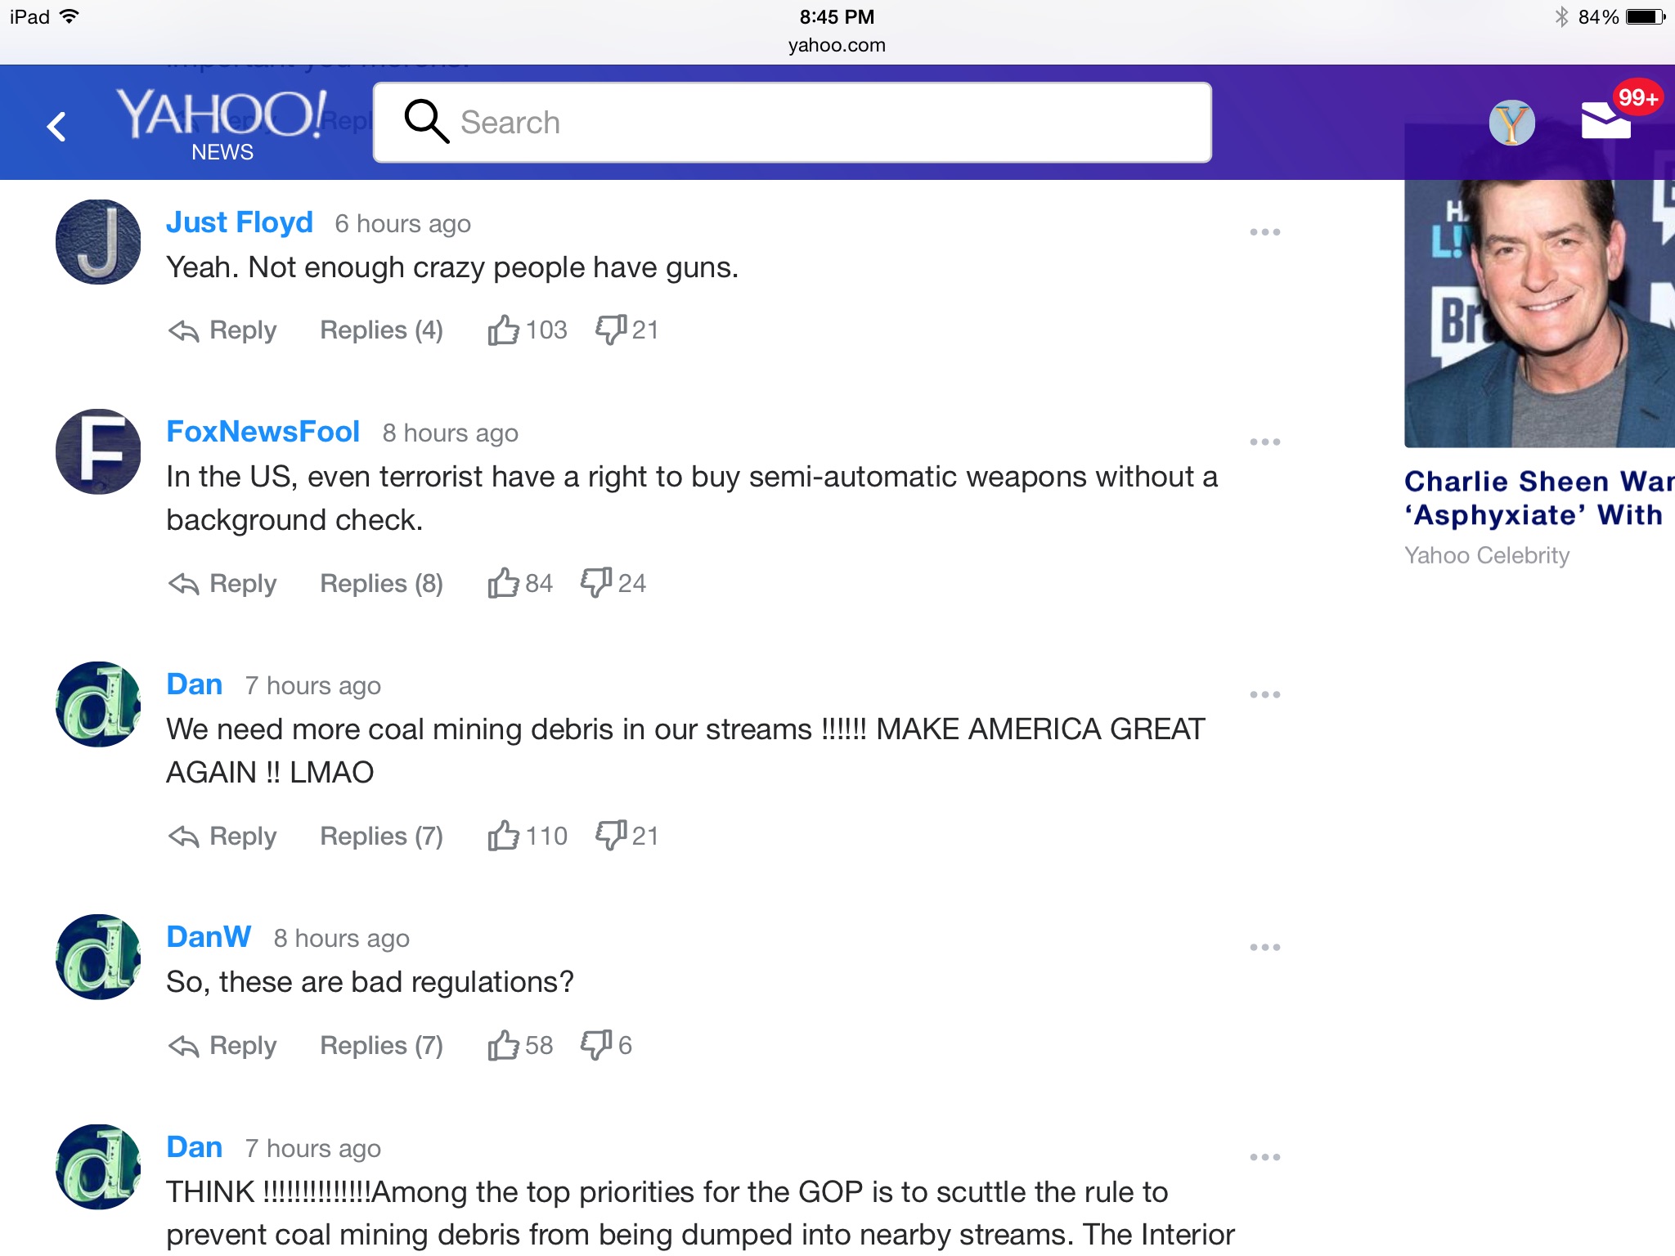This screenshot has height=1256, width=1675.
Task: Open the Yahoo profile avatar
Action: pos(1511,123)
